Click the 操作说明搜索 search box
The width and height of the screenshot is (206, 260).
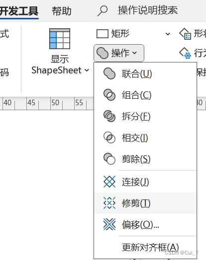tap(148, 10)
